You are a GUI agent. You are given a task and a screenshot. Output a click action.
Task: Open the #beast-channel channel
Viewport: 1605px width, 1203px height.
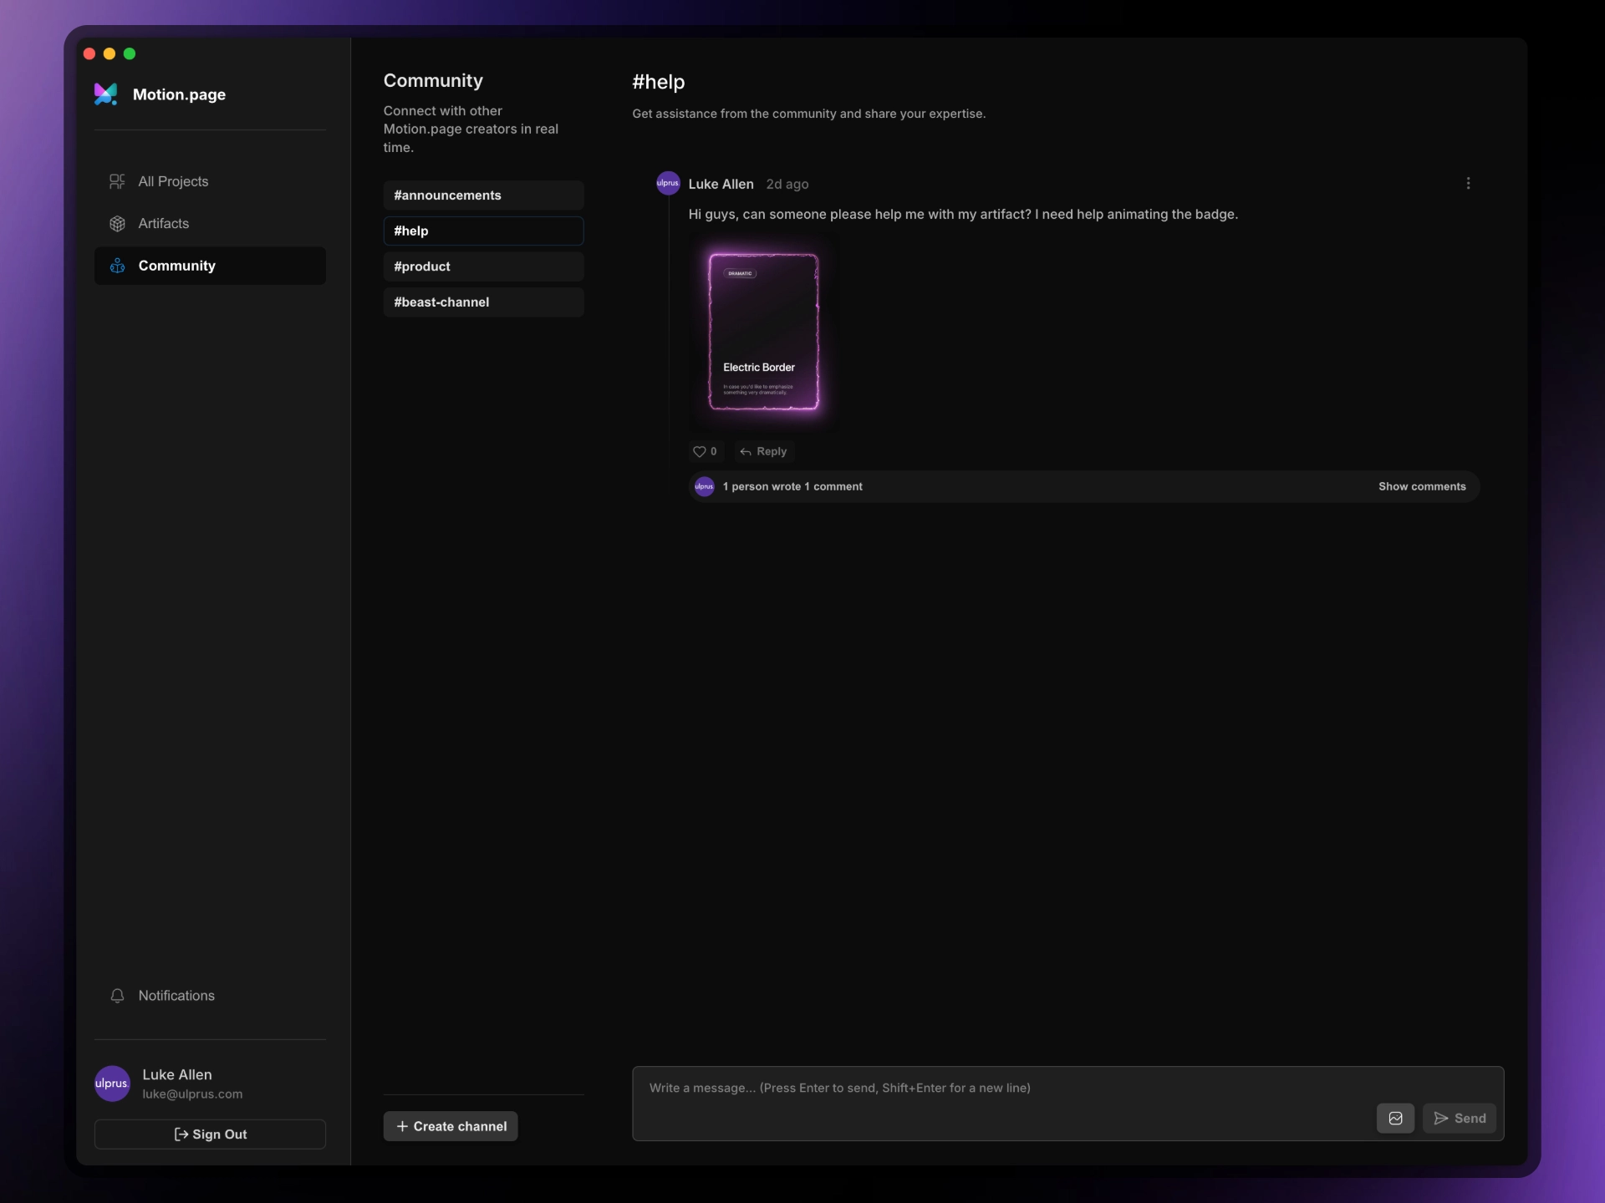coord(483,302)
